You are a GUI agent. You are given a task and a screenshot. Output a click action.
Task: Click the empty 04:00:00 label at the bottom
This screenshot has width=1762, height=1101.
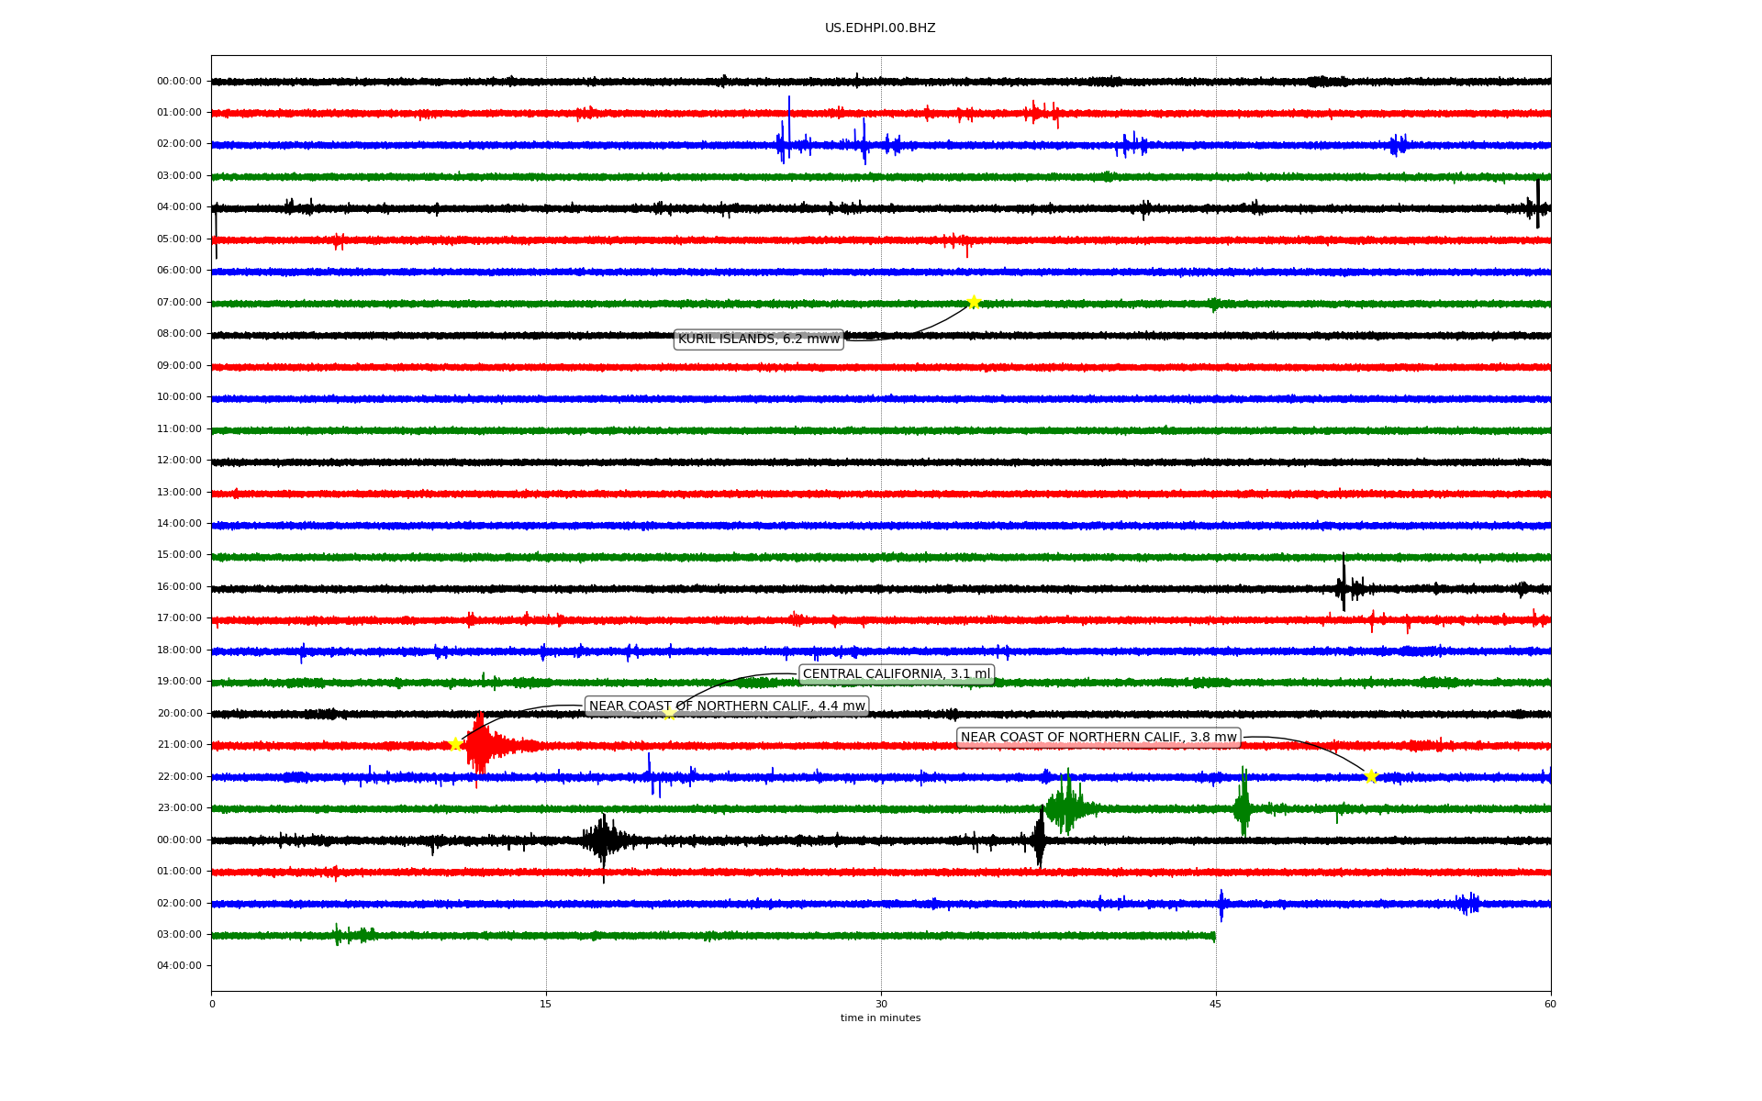tap(179, 966)
